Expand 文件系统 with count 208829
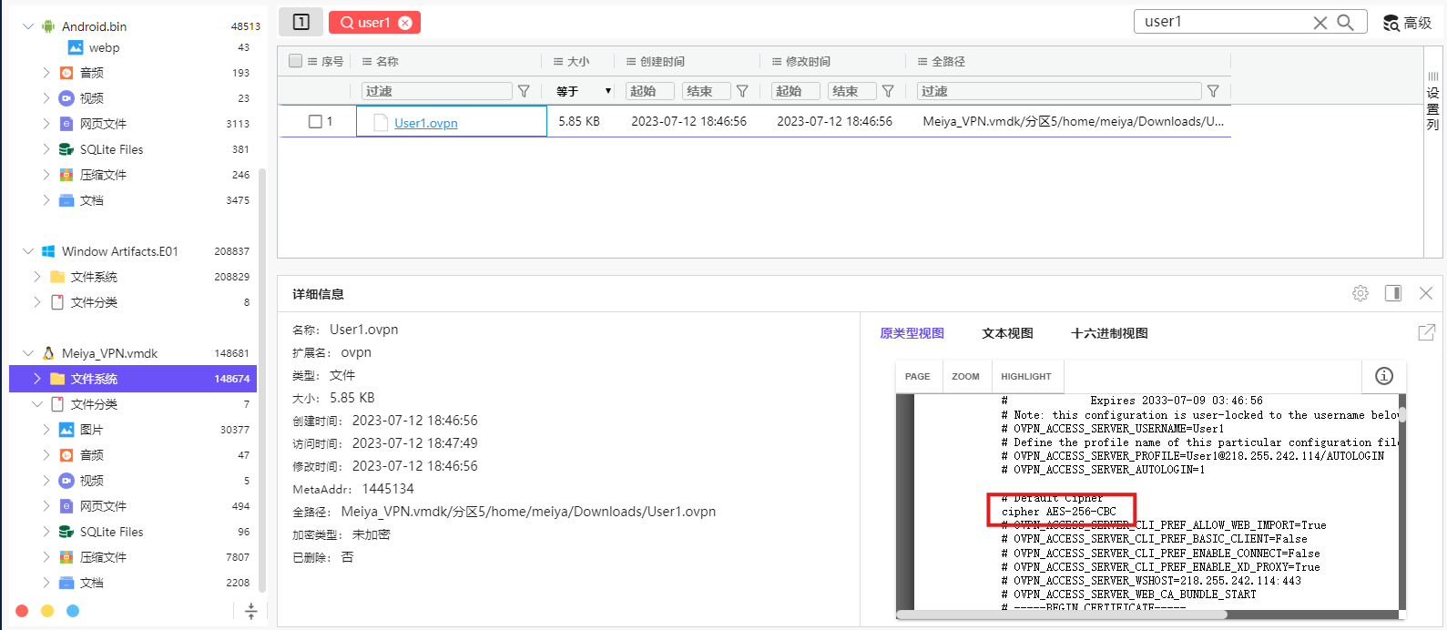This screenshot has height=630, width=1447. point(37,276)
